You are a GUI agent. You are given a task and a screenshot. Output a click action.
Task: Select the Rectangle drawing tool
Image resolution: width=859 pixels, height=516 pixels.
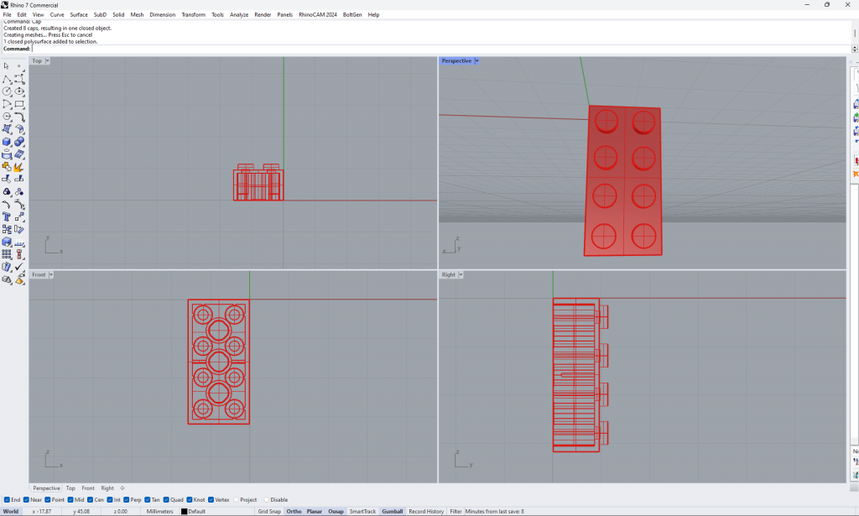19,104
